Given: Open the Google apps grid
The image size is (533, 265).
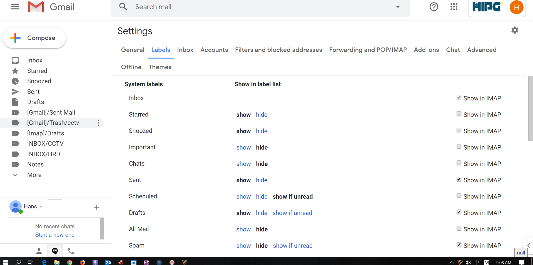Looking at the screenshot, I should (454, 7).
